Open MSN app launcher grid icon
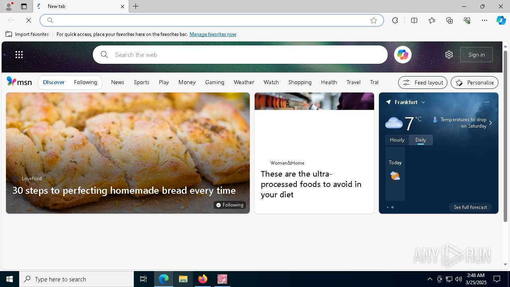510x287 pixels. pyautogui.click(x=19, y=55)
